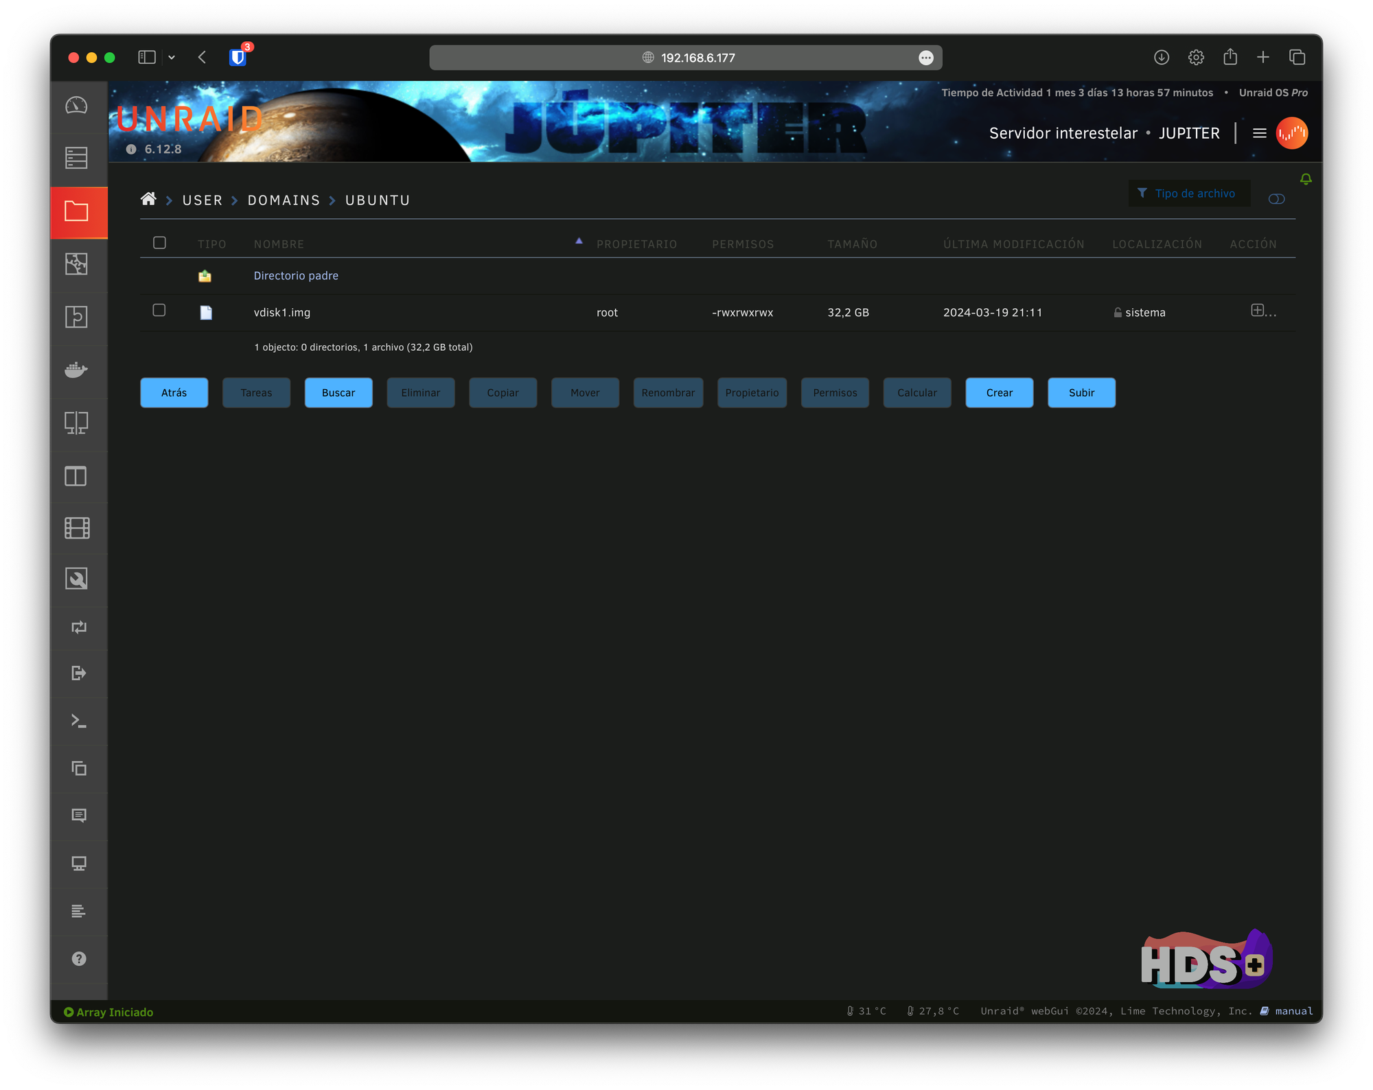
Task: Open the manual link in footer
Action: click(x=1293, y=1011)
